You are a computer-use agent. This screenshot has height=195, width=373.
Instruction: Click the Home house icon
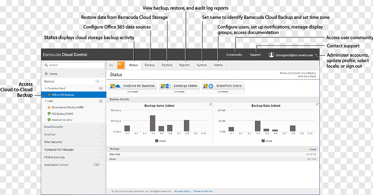click(x=46, y=73)
